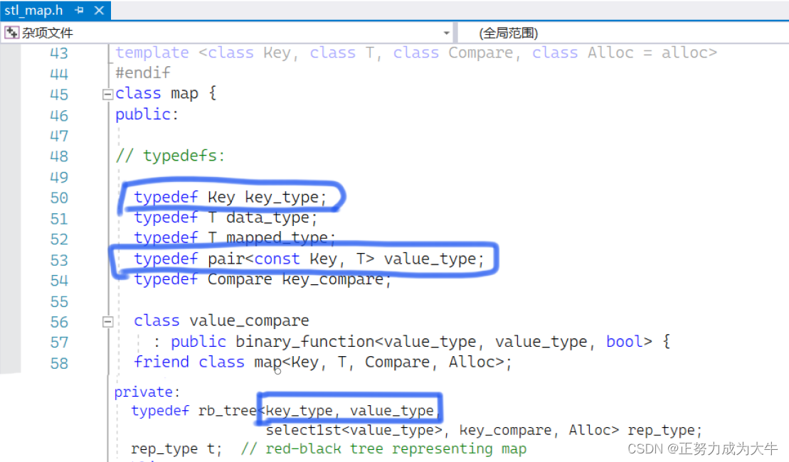The width and height of the screenshot is (789, 462).
Task: Click 'rep_type;' at end of typedef
Action: pos(664,430)
